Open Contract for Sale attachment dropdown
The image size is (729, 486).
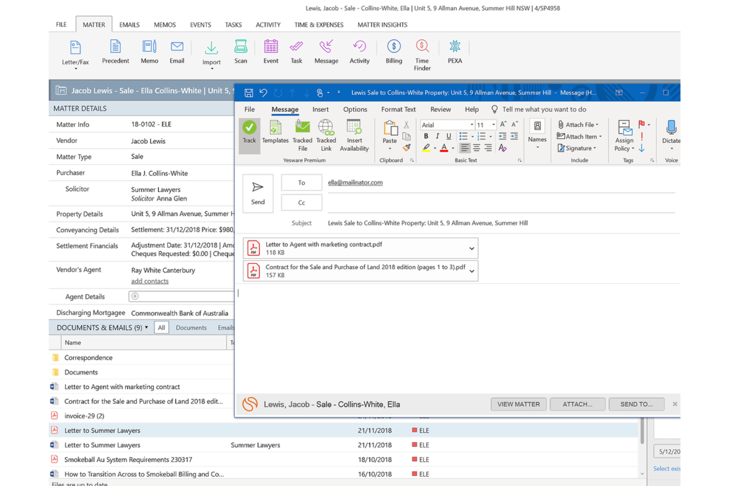471,271
